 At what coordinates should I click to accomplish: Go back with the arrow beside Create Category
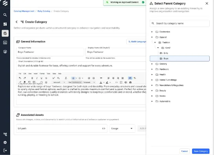(16, 22)
